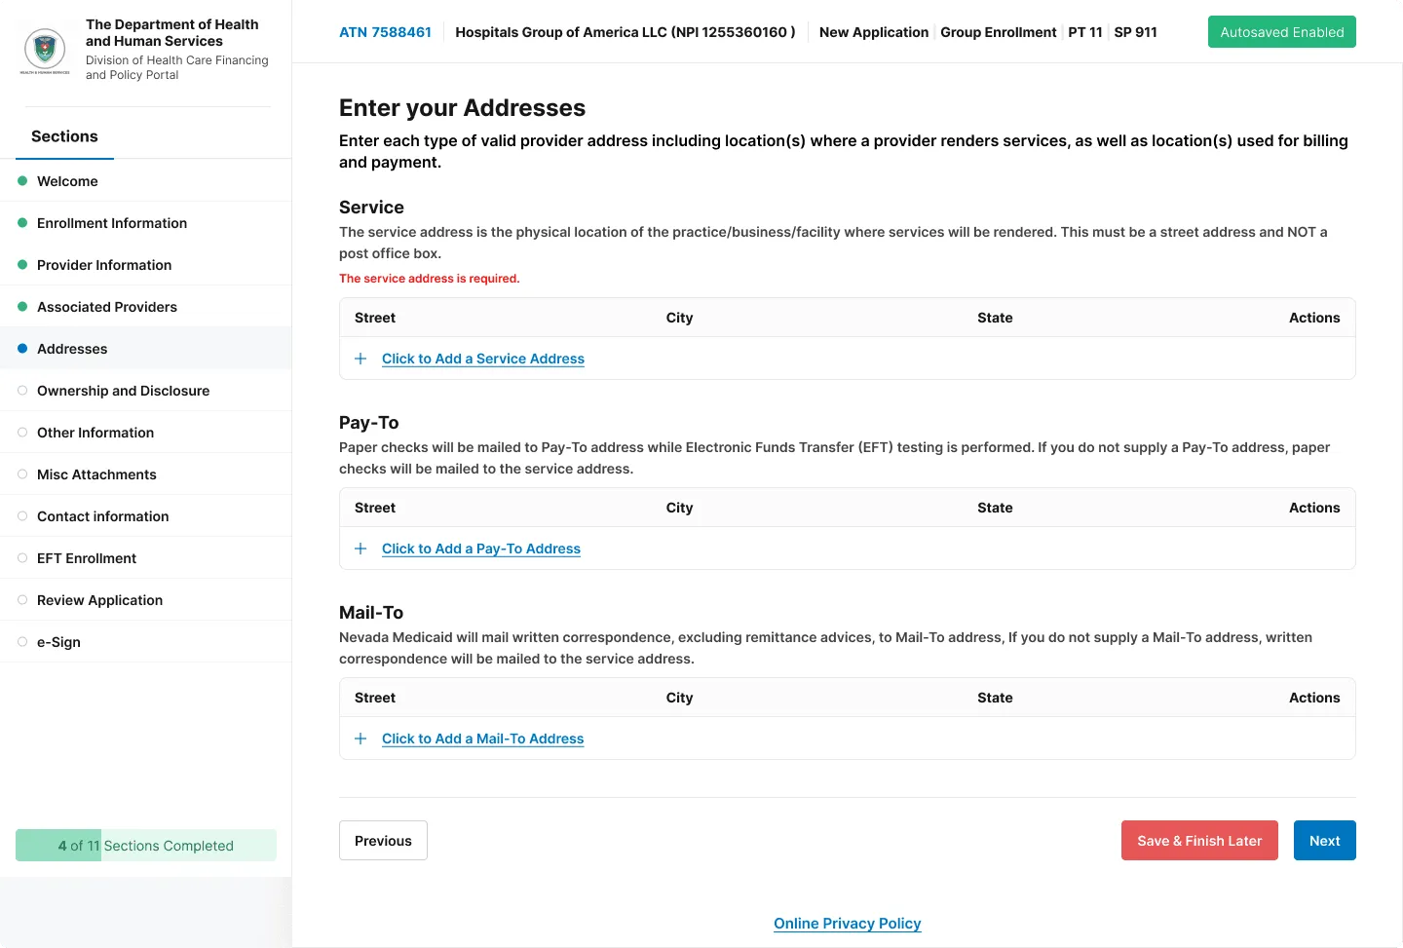
Task: Click to Add a Pay-To Address link
Action: click(x=481, y=549)
